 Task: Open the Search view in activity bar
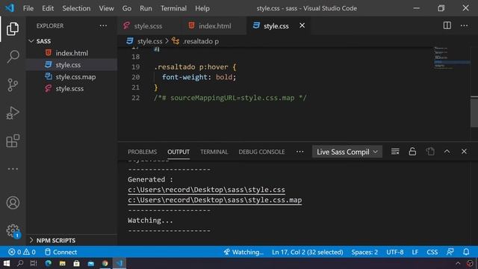pyautogui.click(x=13, y=57)
